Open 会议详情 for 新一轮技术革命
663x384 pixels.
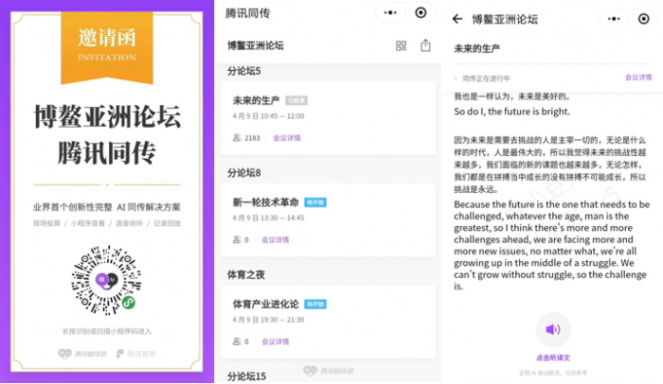(276, 240)
